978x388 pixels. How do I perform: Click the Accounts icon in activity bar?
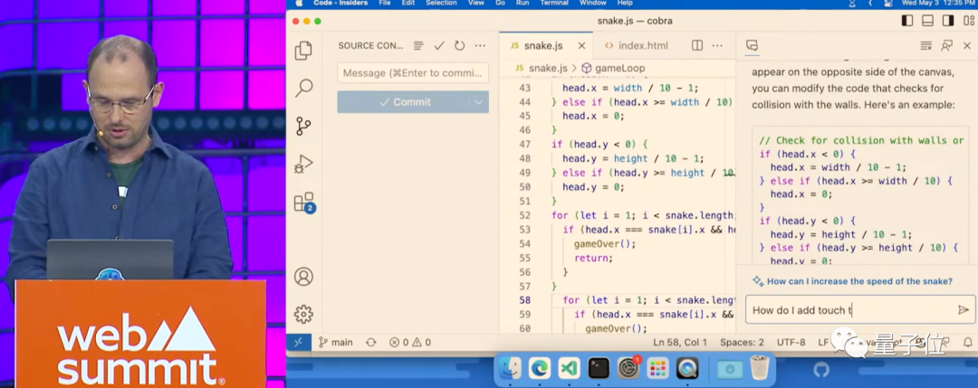pos(304,277)
